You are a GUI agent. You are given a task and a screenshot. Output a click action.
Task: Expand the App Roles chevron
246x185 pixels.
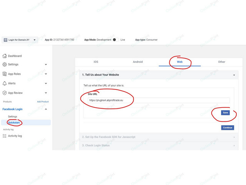tap(46, 74)
